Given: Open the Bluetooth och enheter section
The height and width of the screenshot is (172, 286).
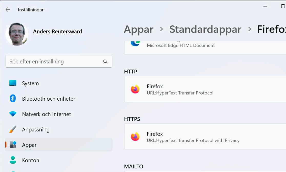Looking at the screenshot, I should 48,99.
